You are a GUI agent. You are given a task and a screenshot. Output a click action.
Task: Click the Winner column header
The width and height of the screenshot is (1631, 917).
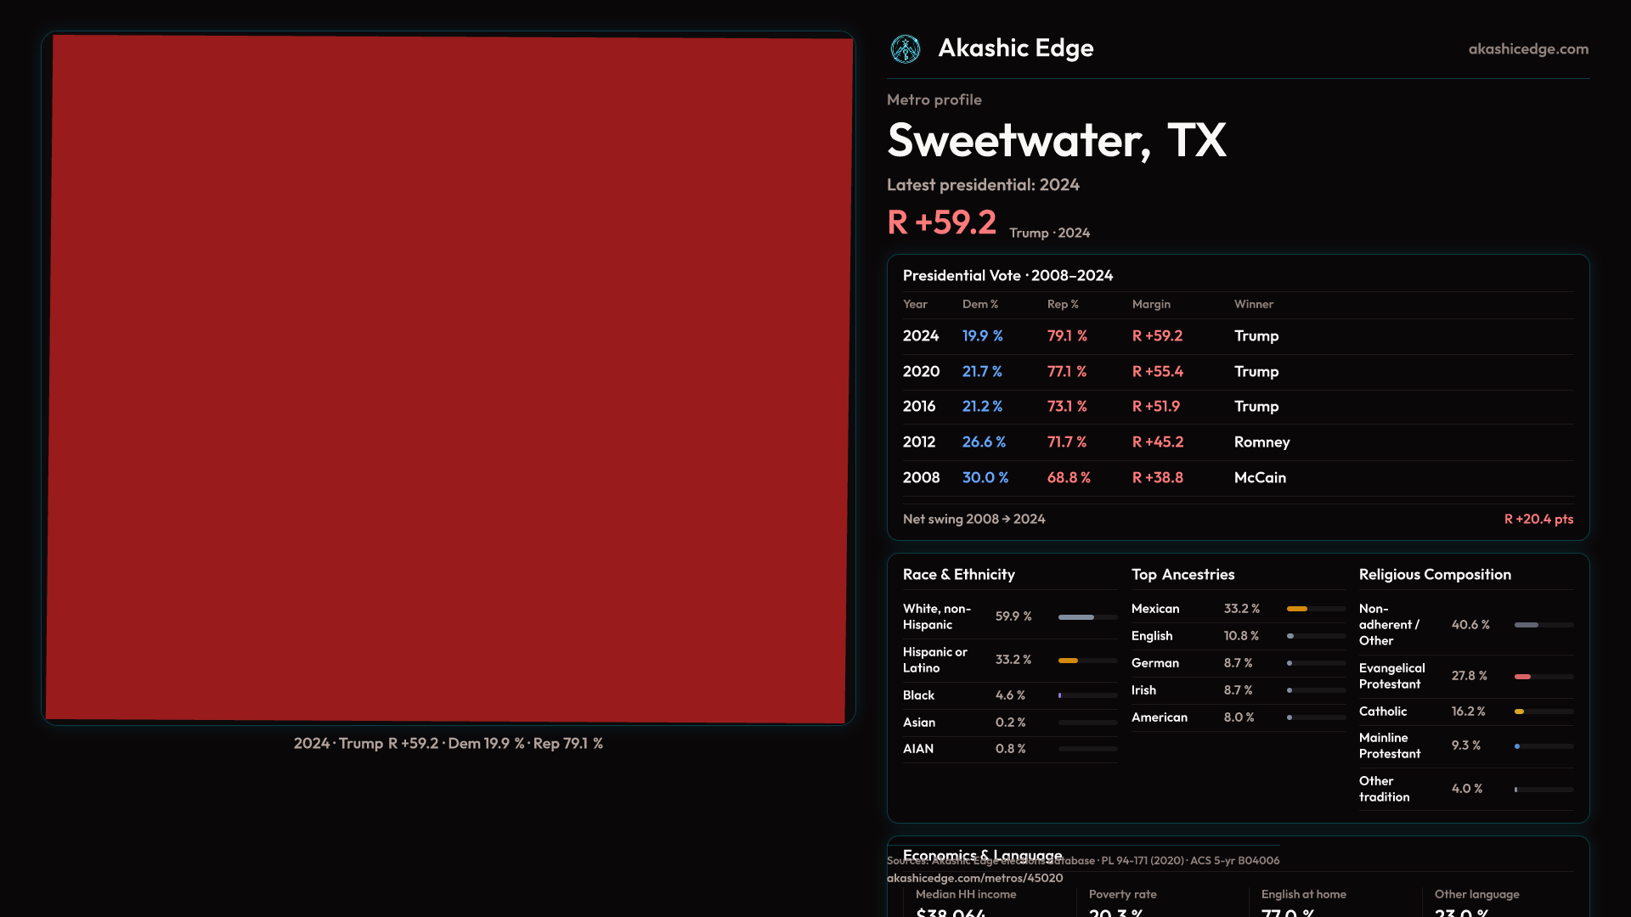pyautogui.click(x=1253, y=304)
